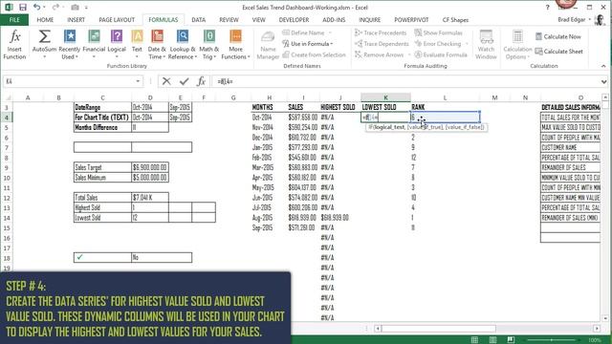Viewport: 612px width, 344px height.
Task: Undo the last action
Action: pos(36,7)
